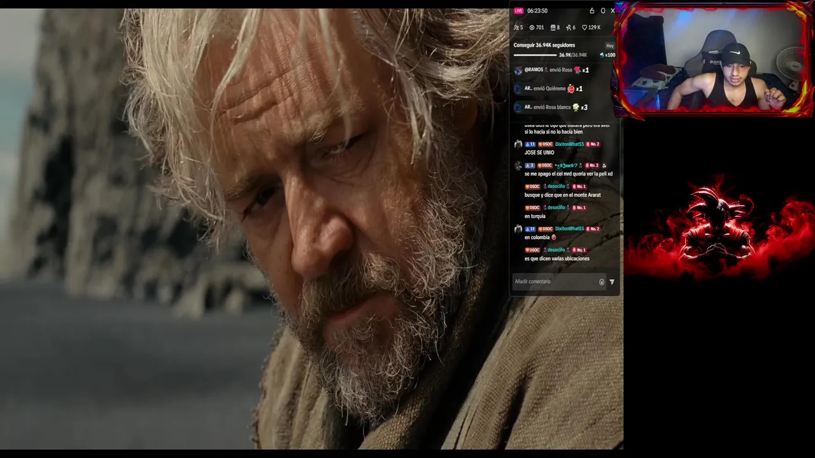Image resolution: width=815 pixels, height=458 pixels.
Task: Click No. 2 badge above 'en colombia'
Action: point(593,228)
